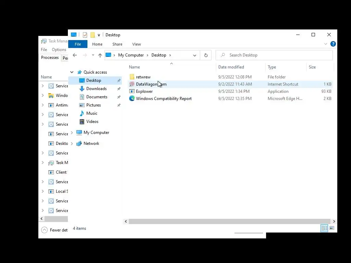Switch to Details view layout
This screenshot has height=263, width=351.
(324, 228)
